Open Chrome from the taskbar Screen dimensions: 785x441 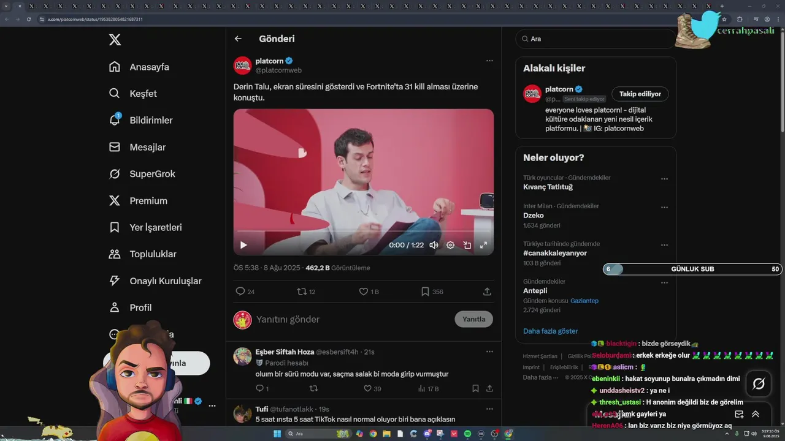click(x=373, y=434)
